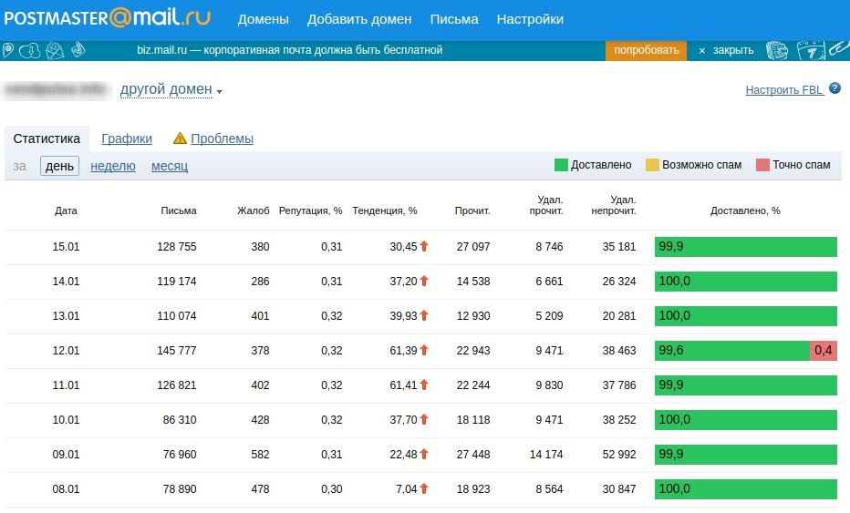Image resolution: width=850 pixels, height=513 pixels.
Task: Click the Жалоб column header
Action: pyautogui.click(x=253, y=210)
